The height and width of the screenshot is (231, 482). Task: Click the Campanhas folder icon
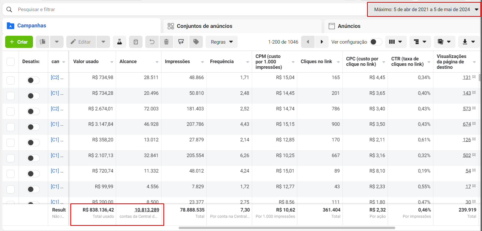[10, 26]
